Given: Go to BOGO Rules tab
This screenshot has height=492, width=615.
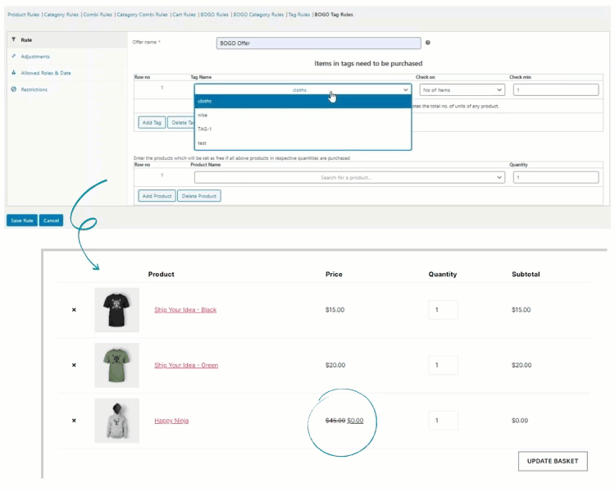Looking at the screenshot, I should [x=214, y=15].
